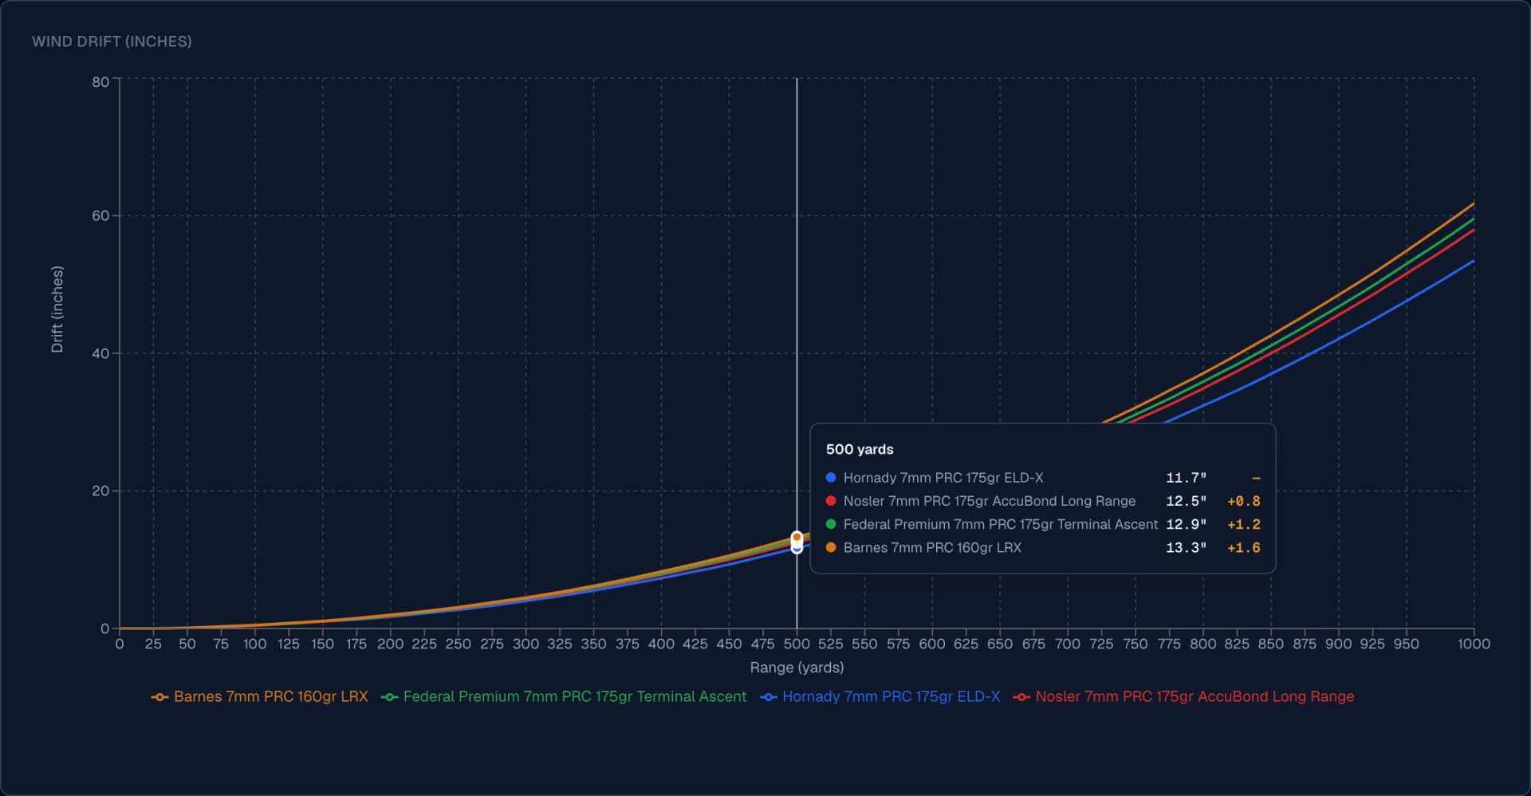Click the orange Barnes legend marker icon
The width and height of the screenshot is (1531, 796).
159,697
